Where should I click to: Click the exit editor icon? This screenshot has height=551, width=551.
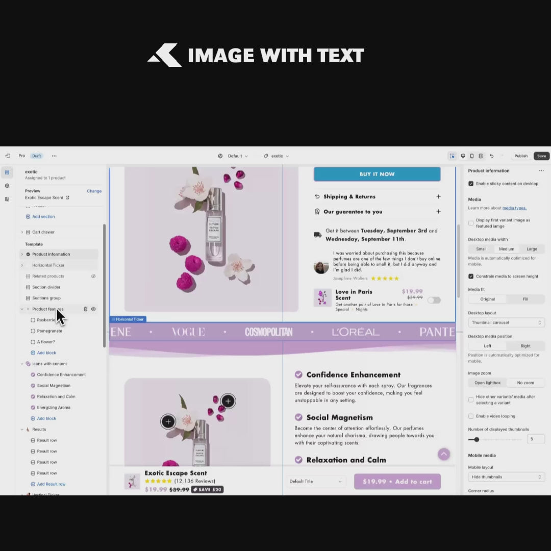pos(8,156)
